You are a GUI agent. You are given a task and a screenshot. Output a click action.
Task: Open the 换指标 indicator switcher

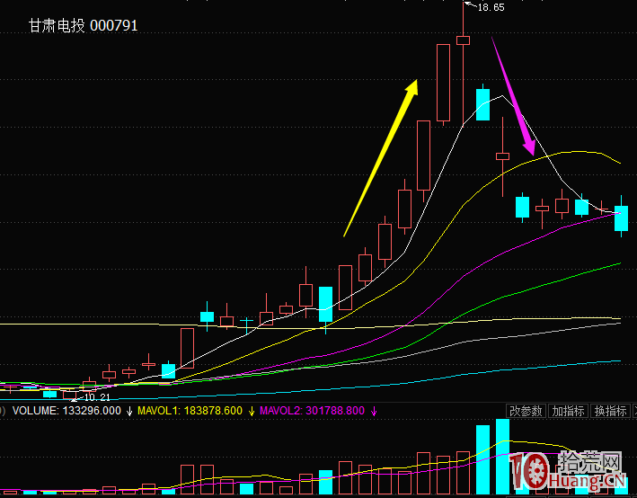pyautogui.click(x=611, y=411)
